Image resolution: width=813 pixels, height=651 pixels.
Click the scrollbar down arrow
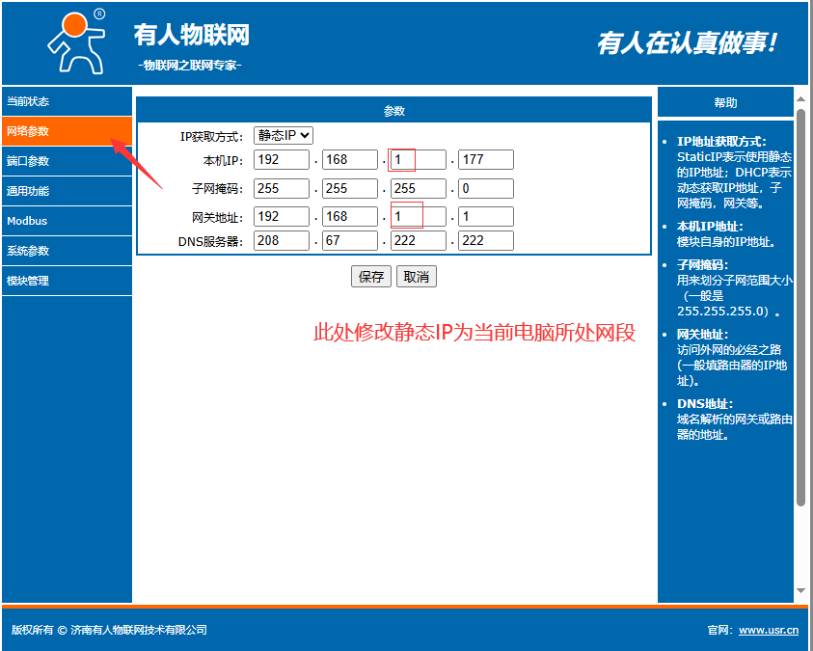(x=800, y=590)
